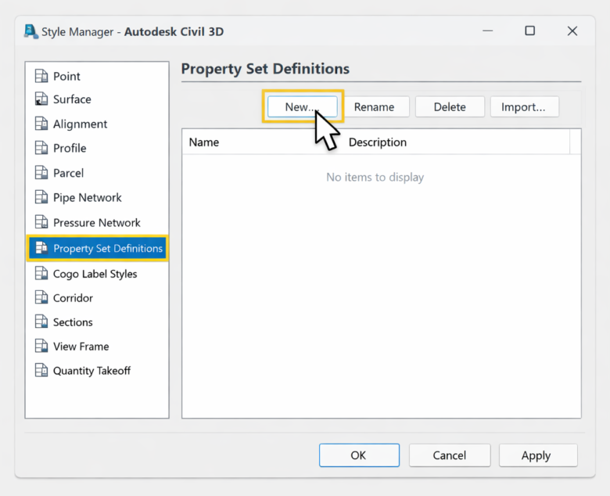Open the Alignment category
The width and height of the screenshot is (610, 496).
pyautogui.click(x=97, y=124)
